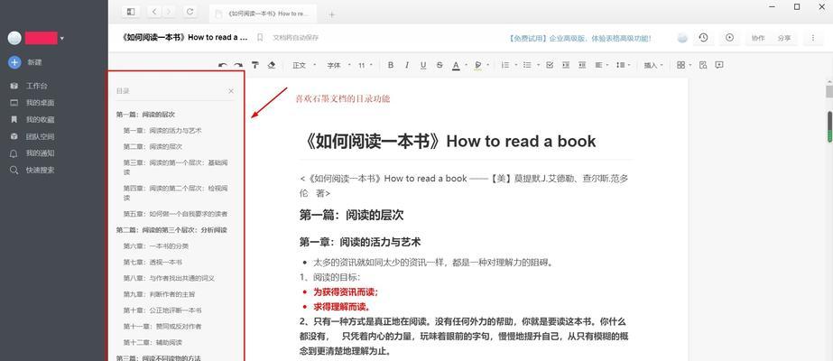Reload the page with the refresh icon
Screen dimensions: 833x361
(x=190, y=12)
